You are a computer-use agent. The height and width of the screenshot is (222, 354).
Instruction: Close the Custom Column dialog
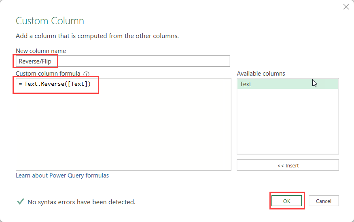346,7
